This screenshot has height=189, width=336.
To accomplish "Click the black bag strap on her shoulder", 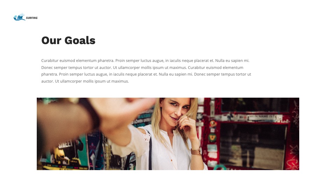I will (150, 152).
